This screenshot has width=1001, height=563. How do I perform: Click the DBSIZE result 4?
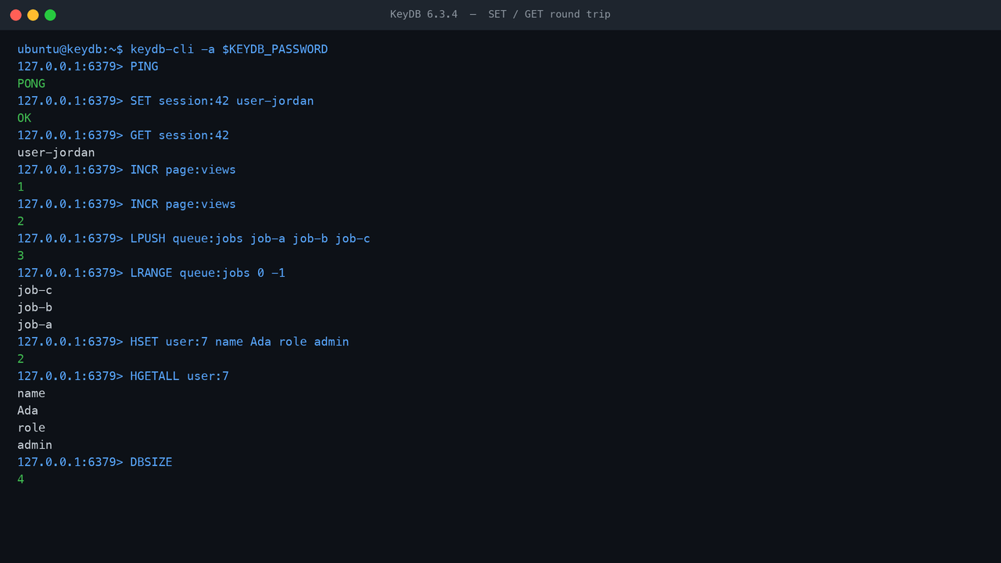click(20, 479)
